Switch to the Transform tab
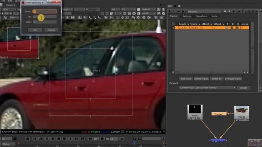The width and height of the screenshot is (262, 147). point(201,16)
